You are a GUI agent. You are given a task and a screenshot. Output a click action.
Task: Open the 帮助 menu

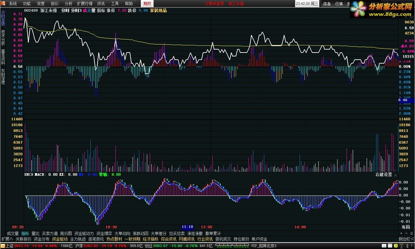click(x=129, y=4)
